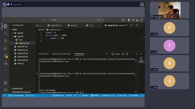Open 1.py in урок6 folder

click(20, 40)
